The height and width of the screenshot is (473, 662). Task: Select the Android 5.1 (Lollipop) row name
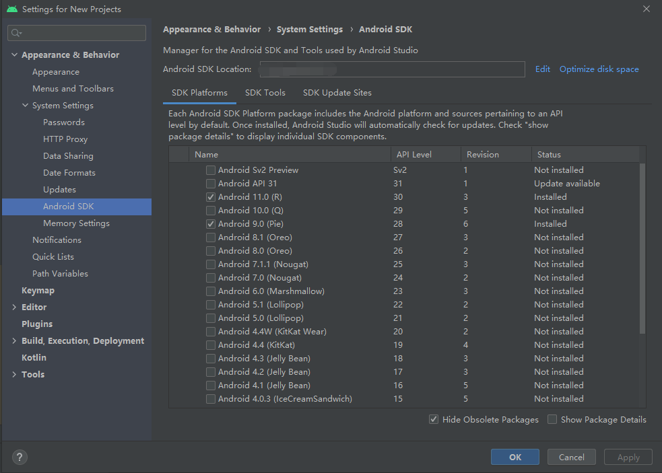(261, 305)
